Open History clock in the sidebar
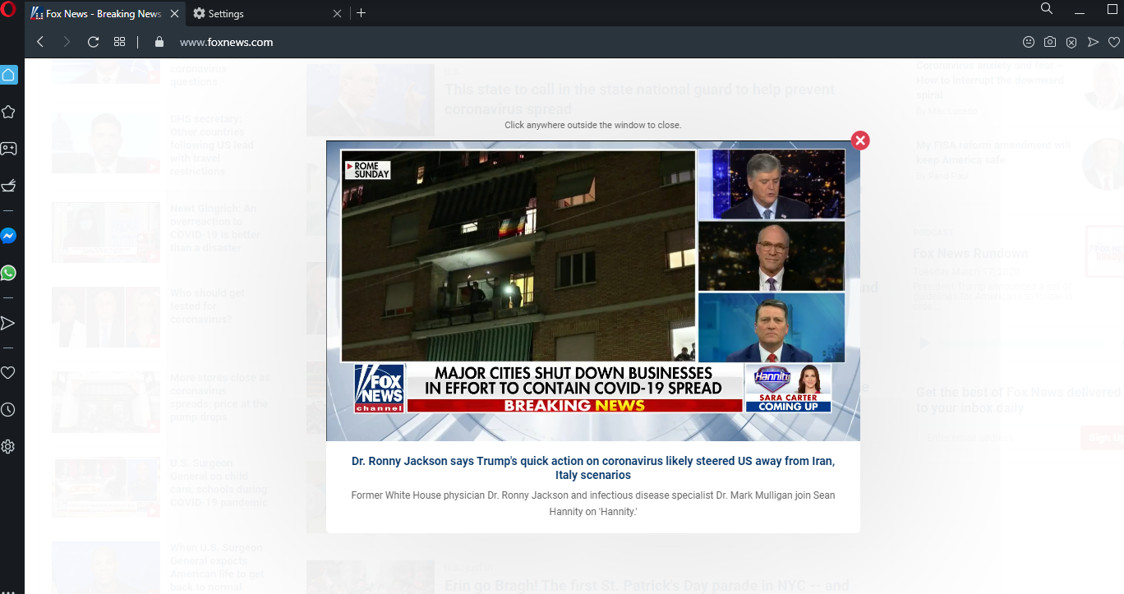This screenshot has width=1124, height=594. pyautogui.click(x=8, y=409)
